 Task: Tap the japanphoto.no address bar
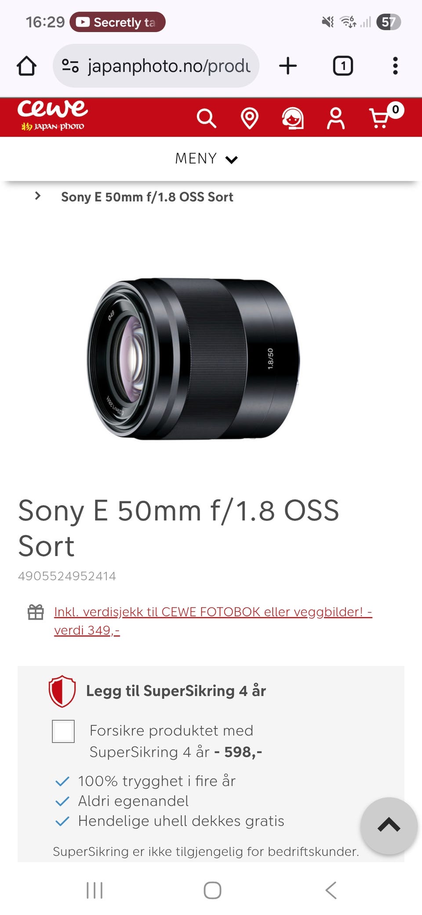[156, 66]
